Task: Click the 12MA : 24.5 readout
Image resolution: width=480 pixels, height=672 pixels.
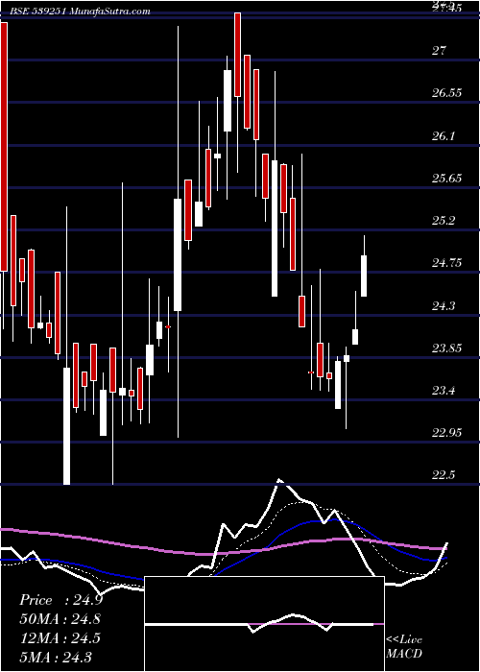Action: coord(60,638)
